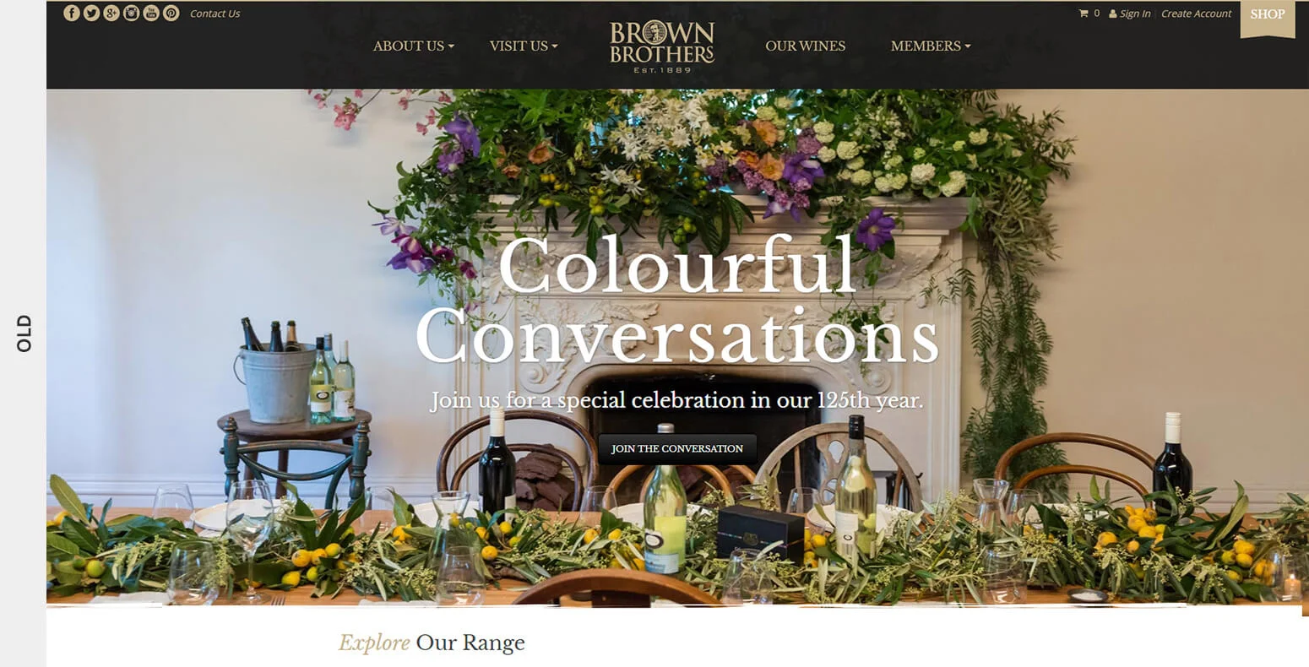Expand the Members dropdown menu

click(x=931, y=46)
